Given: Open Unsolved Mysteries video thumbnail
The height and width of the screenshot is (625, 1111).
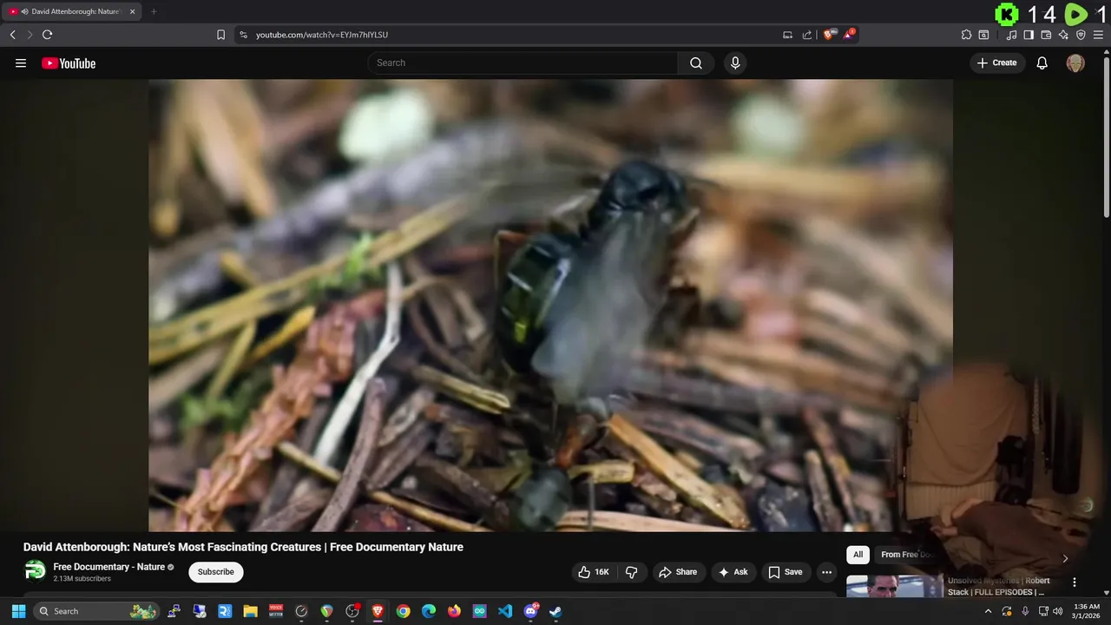Looking at the screenshot, I should (x=894, y=586).
